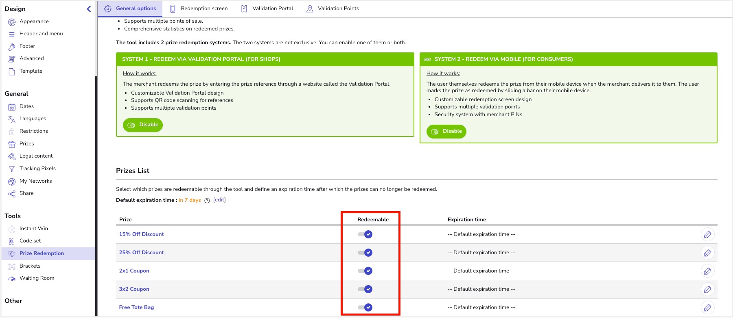The height and width of the screenshot is (318, 733).
Task: Open Appearance from the Design sidebar
Action: click(34, 22)
